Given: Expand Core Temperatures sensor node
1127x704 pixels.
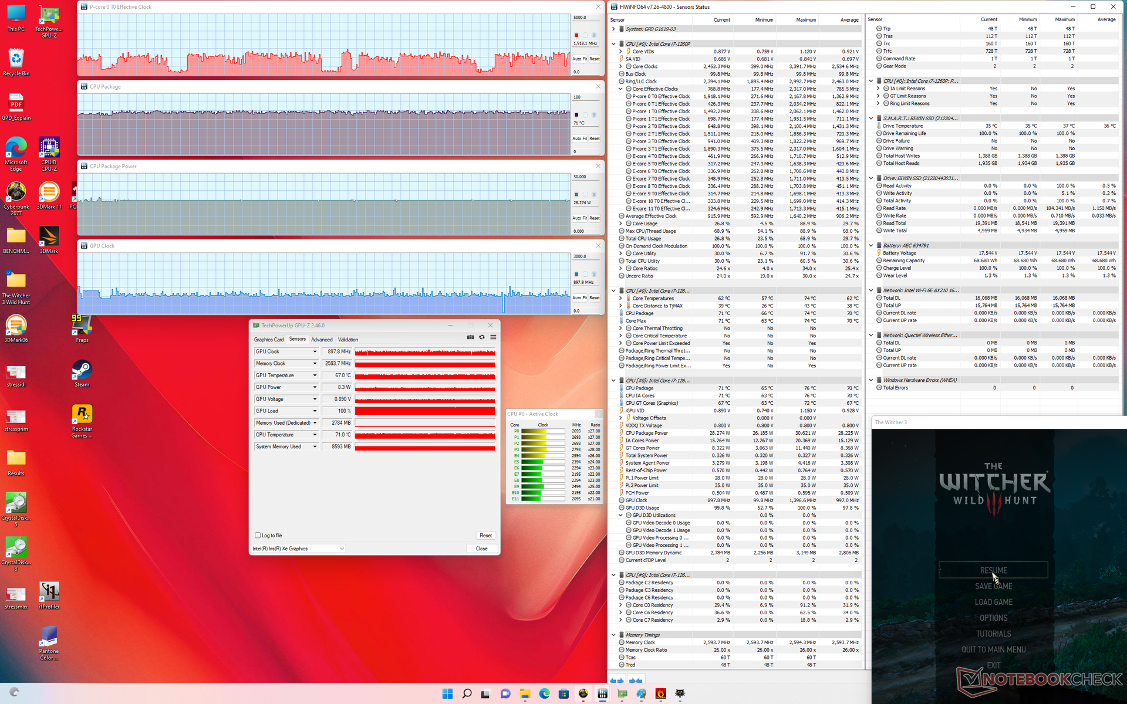Looking at the screenshot, I should click(x=620, y=299).
